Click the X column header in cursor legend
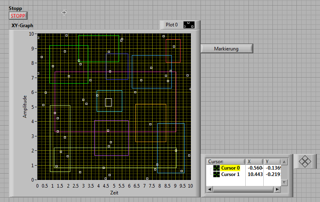Screen dimensions: 320x202 pos(254,162)
